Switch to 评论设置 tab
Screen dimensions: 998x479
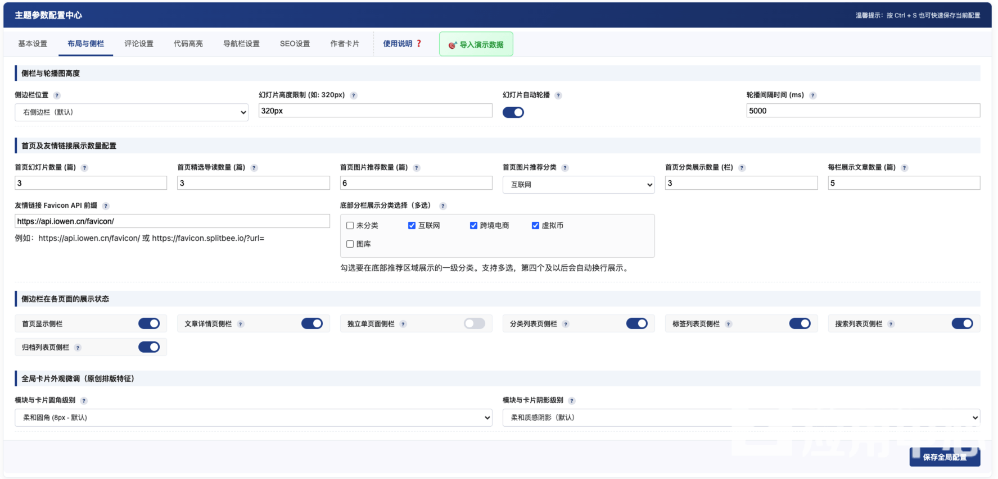[139, 44]
